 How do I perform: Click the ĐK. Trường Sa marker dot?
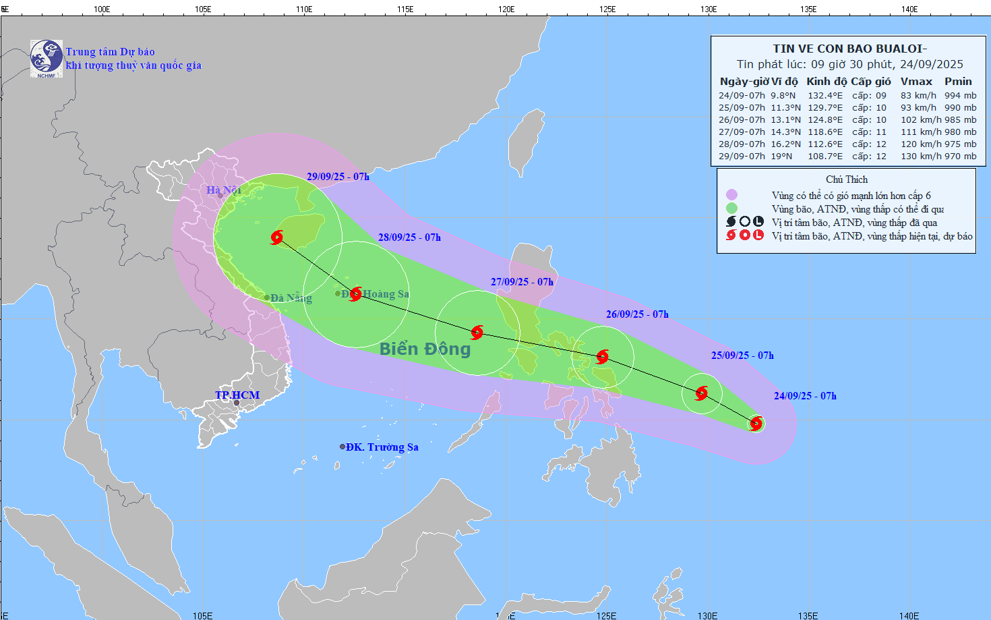[342, 447]
